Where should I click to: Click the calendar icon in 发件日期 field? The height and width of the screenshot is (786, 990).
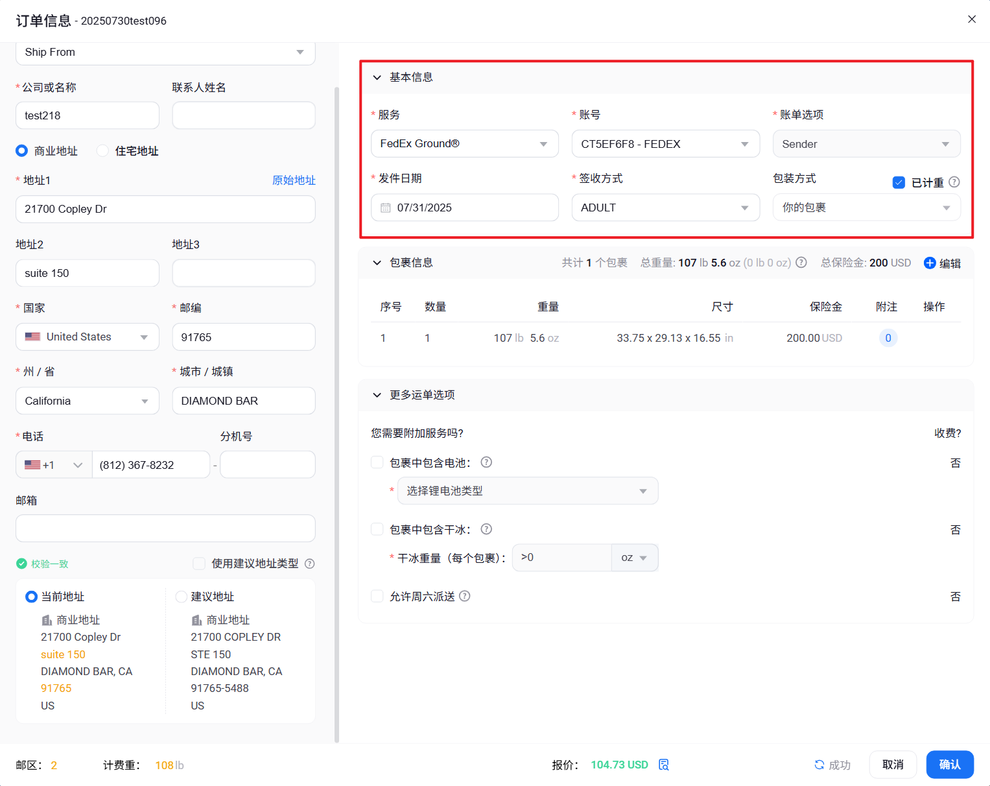click(x=386, y=208)
